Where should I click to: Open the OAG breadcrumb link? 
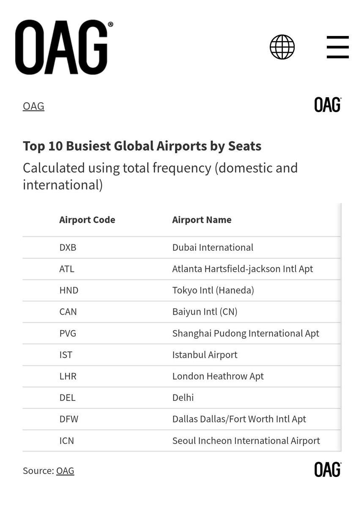coord(33,106)
